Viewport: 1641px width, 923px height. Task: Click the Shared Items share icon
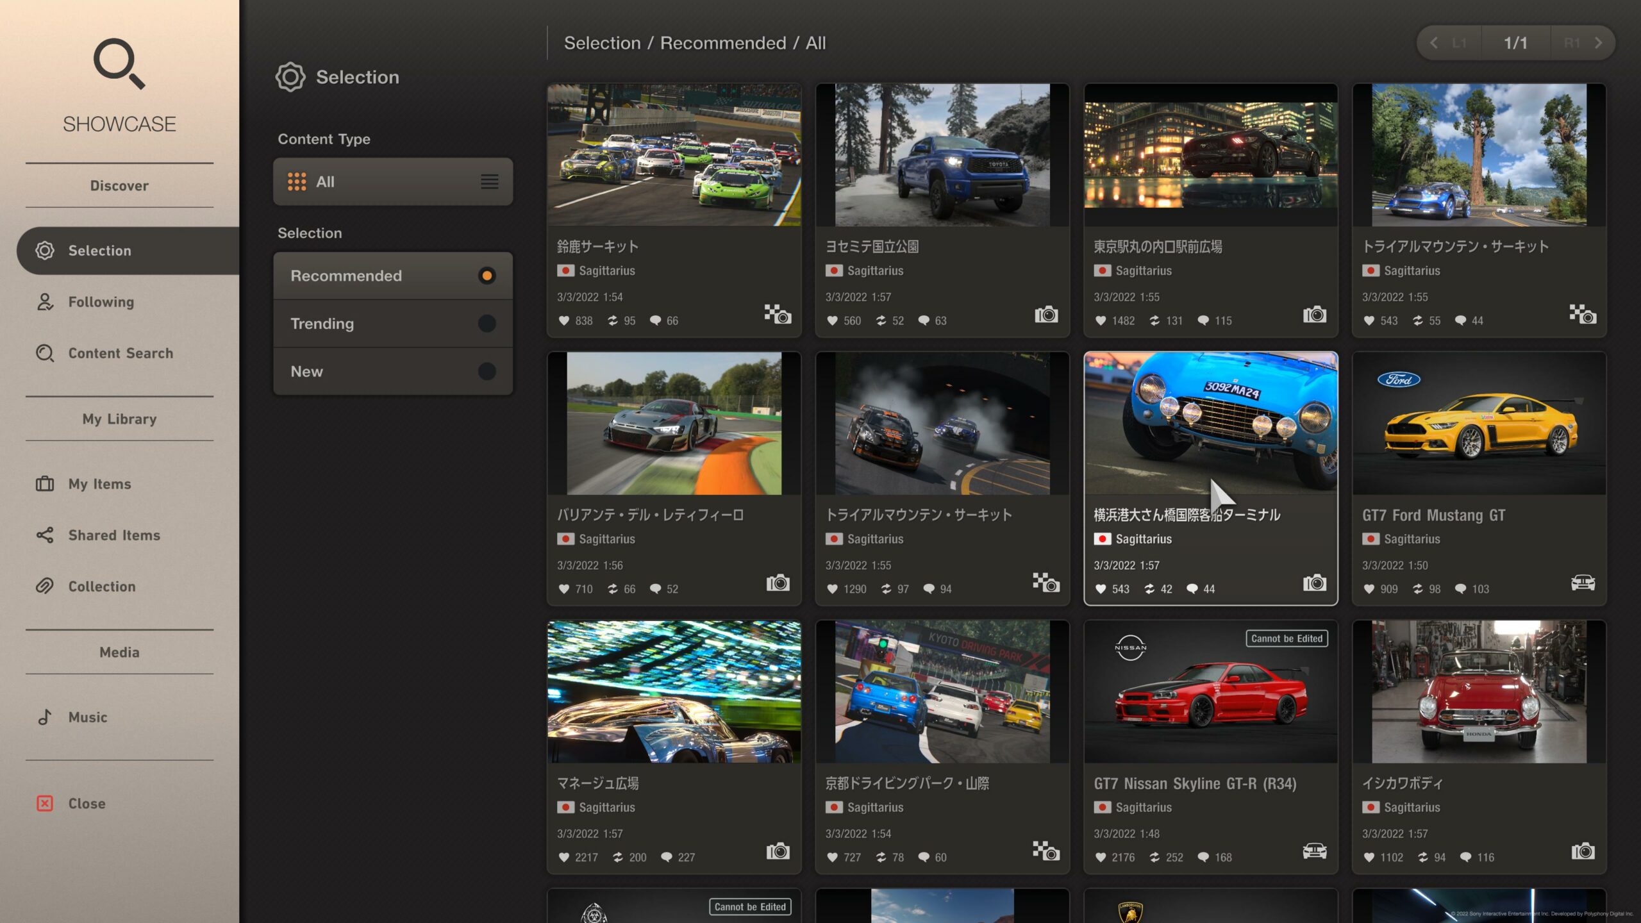[x=45, y=535]
